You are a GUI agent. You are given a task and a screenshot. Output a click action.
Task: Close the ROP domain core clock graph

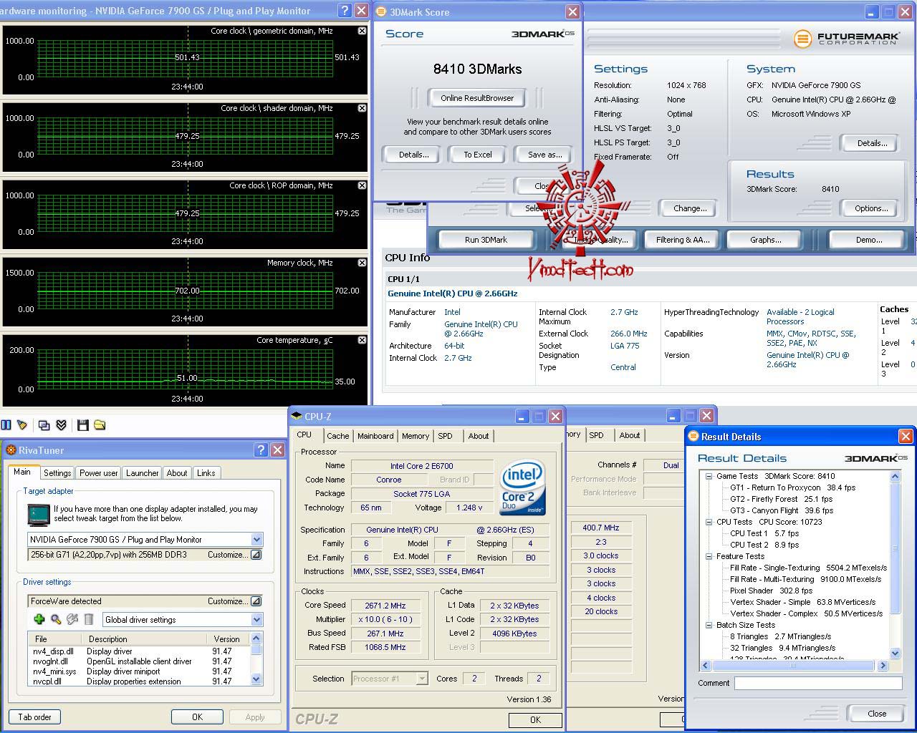click(362, 185)
